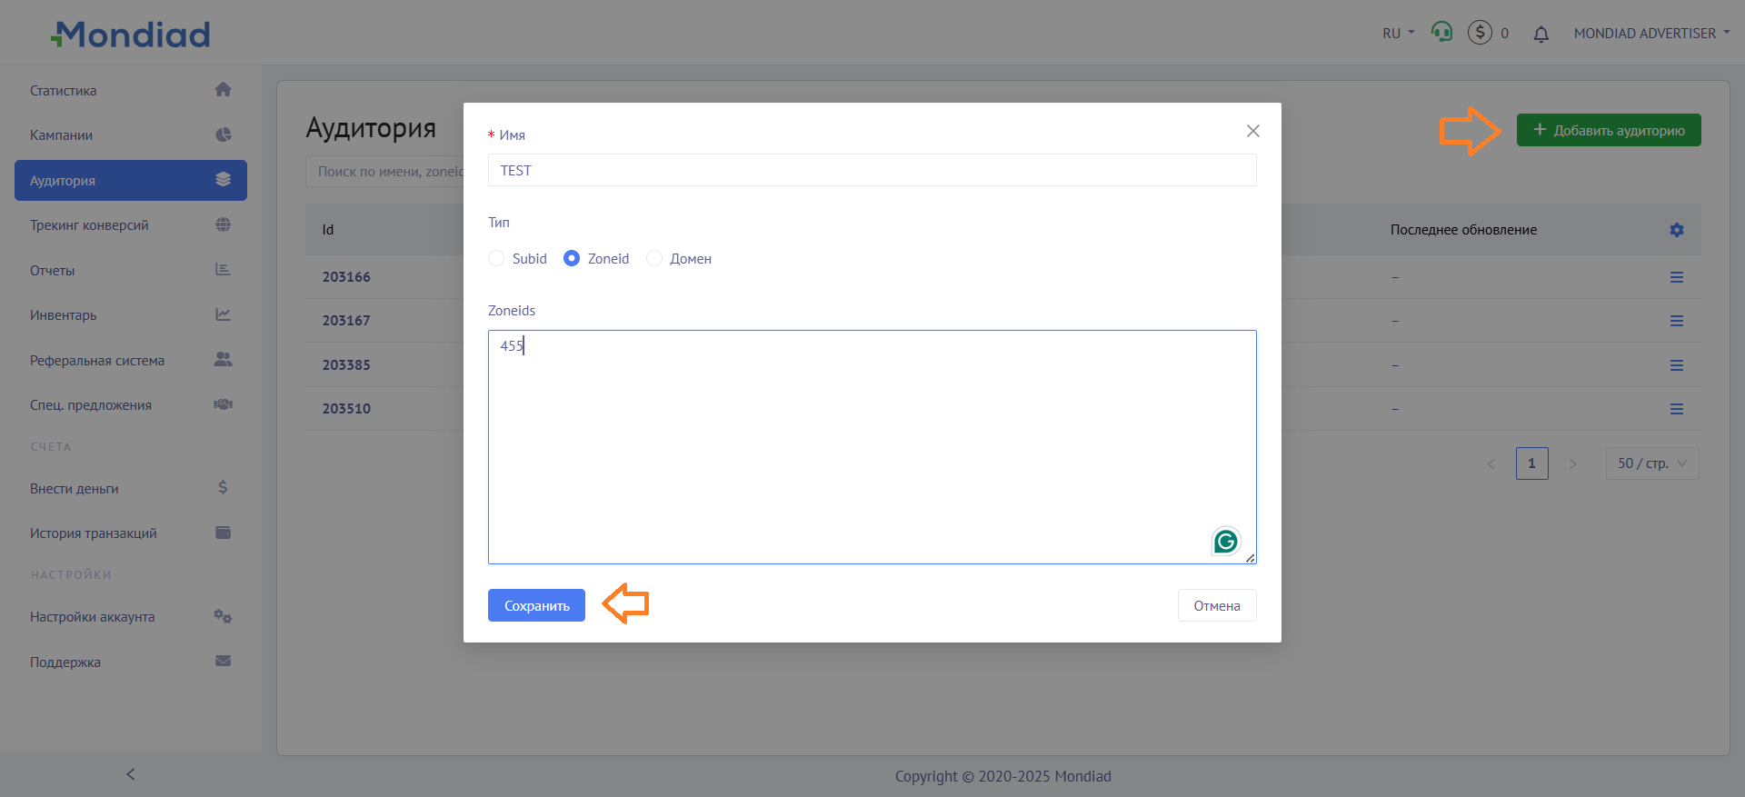Click the Grammarly icon in the Zoneids textarea
1745x797 pixels.
point(1225,542)
